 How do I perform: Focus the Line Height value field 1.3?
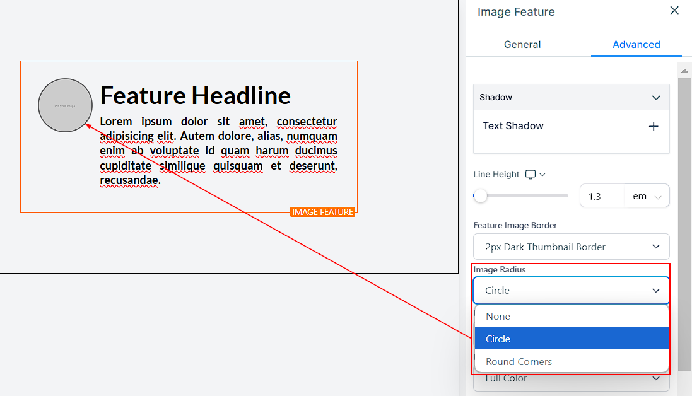pyautogui.click(x=601, y=196)
